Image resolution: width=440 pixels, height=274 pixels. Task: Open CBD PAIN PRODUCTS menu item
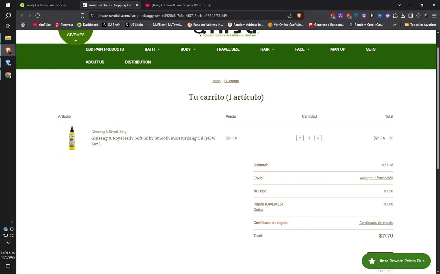(105, 49)
